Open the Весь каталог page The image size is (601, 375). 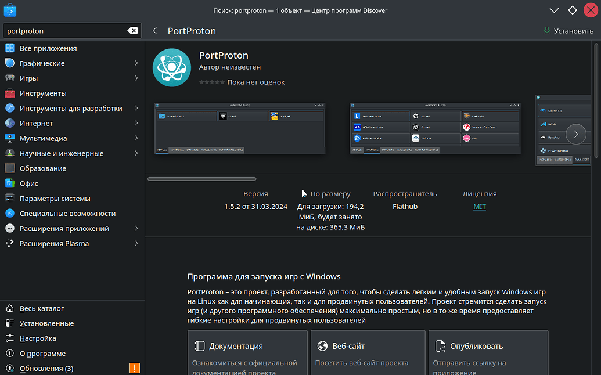pos(72,308)
